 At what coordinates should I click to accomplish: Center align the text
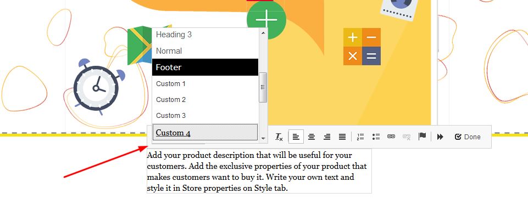click(312, 137)
